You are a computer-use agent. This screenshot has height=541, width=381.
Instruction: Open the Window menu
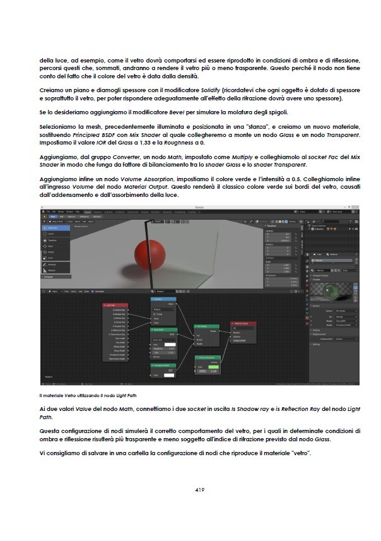[x=69, y=212]
